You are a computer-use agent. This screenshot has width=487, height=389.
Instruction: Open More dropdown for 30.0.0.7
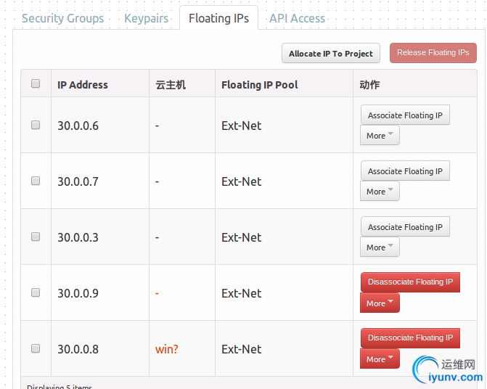380,192
